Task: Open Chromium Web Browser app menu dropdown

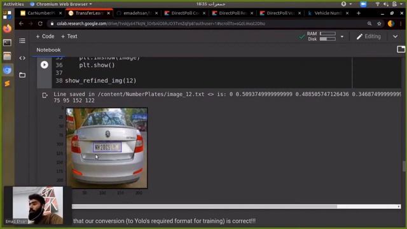Action: tap(61, 4)
